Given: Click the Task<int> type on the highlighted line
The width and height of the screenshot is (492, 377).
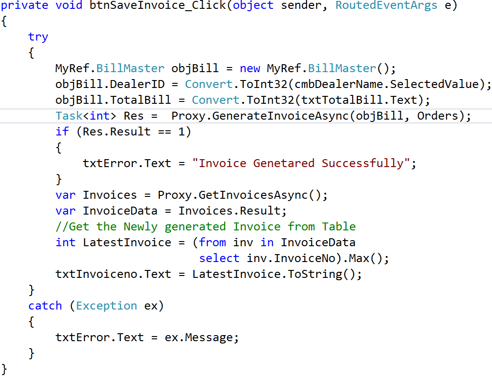Looking at the screenshot, I should [86, 116].
